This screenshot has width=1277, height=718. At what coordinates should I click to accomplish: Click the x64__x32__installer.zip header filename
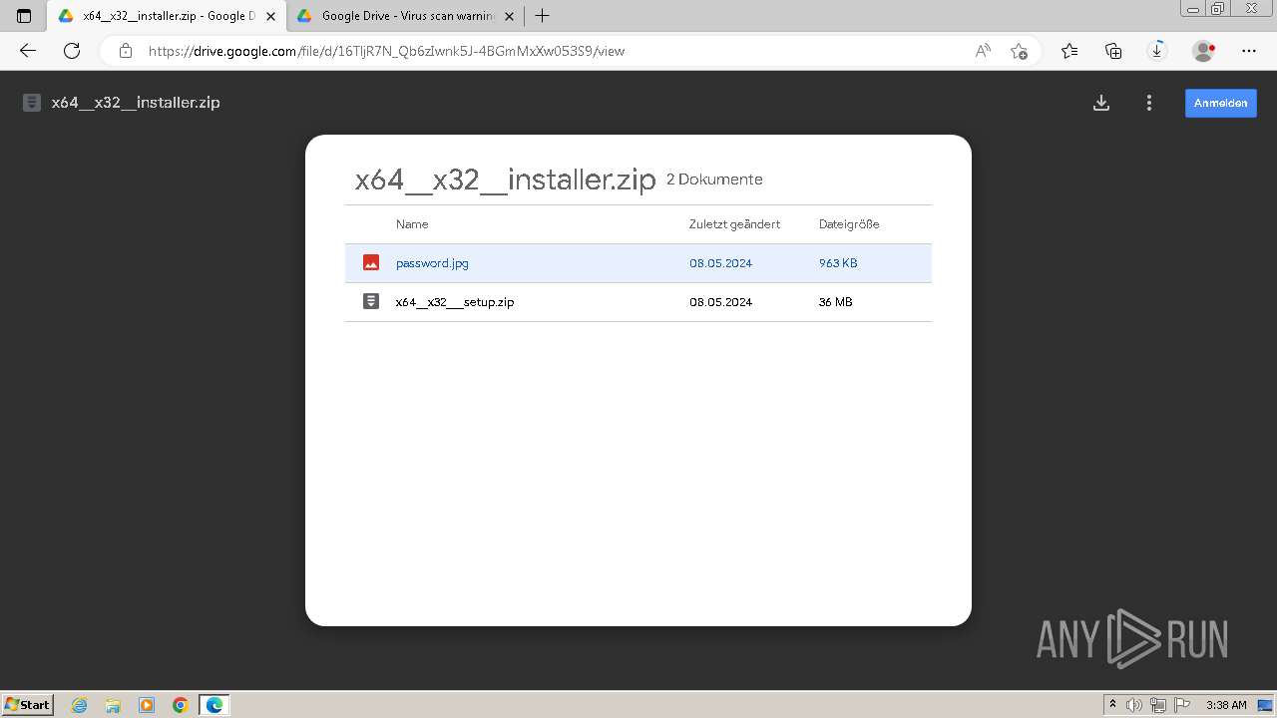pos(136,103)
